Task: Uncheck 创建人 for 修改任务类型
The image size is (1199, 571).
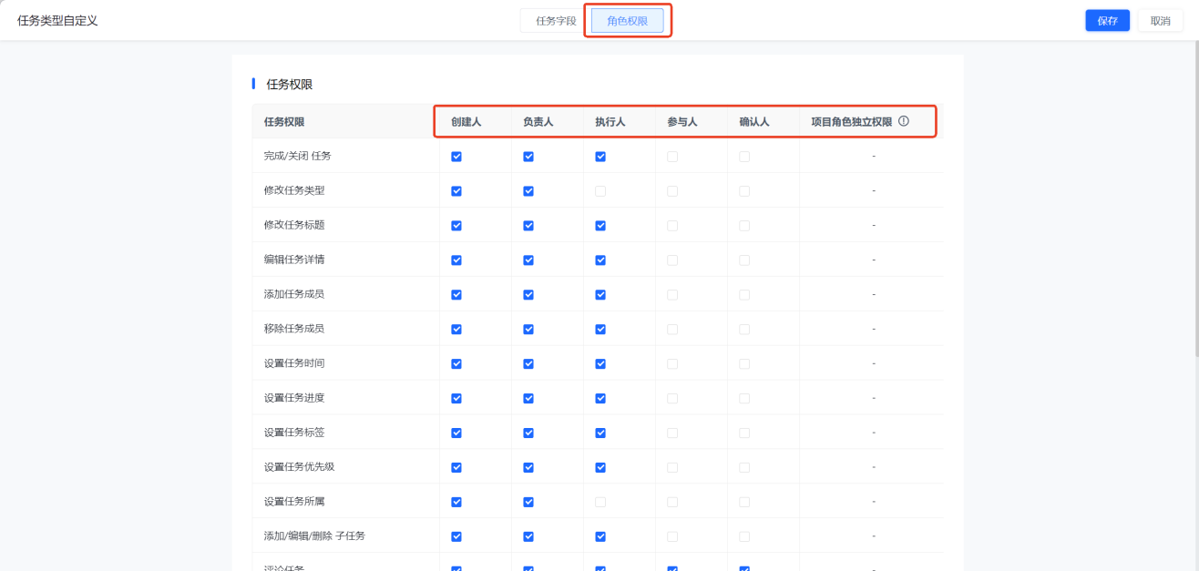Action: click(x=456, y=191)
